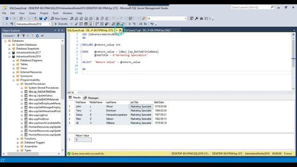
Task: Click the Solution Explorer window icon
Action: coord(192,19)
